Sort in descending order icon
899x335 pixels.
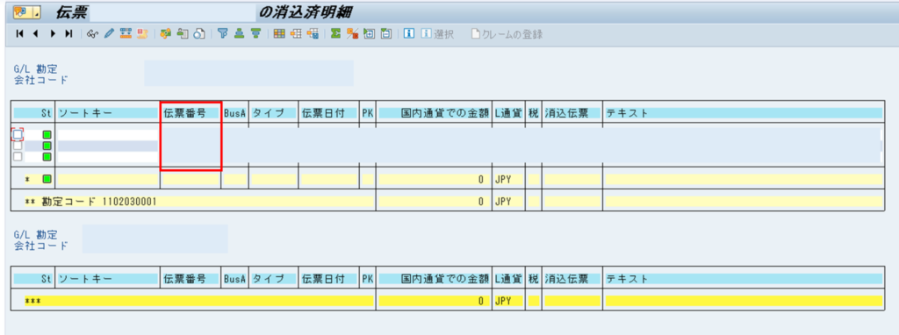(255, 34)
